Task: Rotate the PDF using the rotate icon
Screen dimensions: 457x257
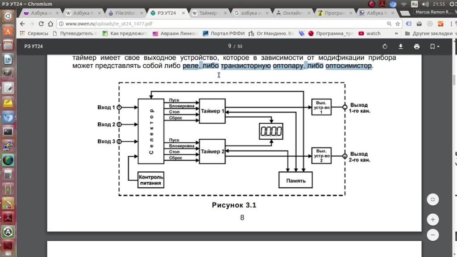Action: pos(385,46)
